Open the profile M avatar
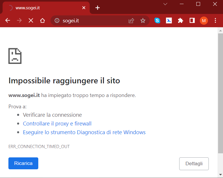This screenshot has width=223, height=178. [x=204, y=21]
